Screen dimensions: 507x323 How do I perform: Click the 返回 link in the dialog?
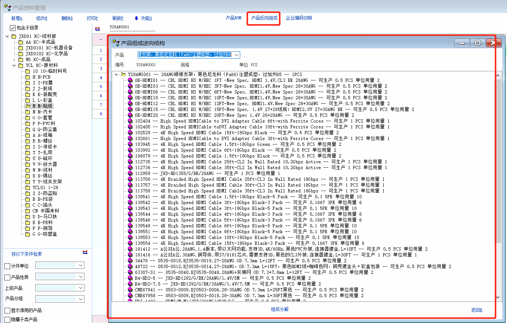476,310
